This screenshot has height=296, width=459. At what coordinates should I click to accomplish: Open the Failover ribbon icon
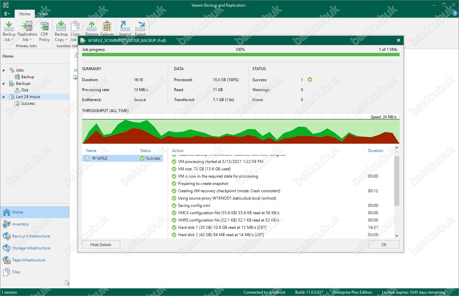[x=107, y=26]
